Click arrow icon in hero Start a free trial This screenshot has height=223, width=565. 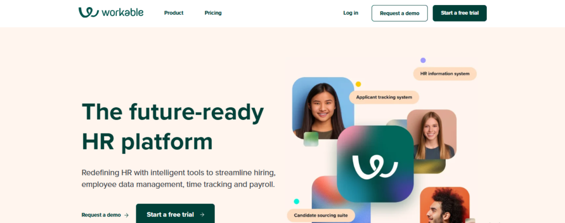[202, 215]
